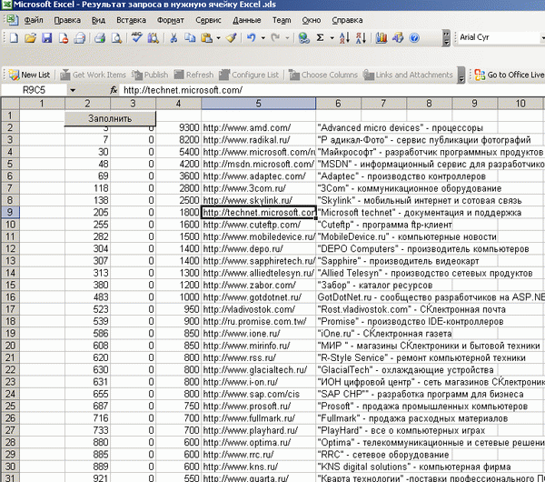Click the Configure List button

tap(249, 75)
